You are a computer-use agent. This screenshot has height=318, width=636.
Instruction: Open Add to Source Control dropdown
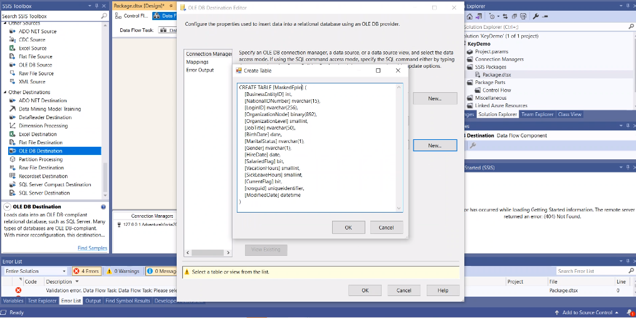point(616,313)
